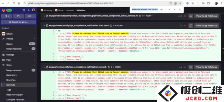Click the green Next badge
This screenshot has height=102, width=224.
tap(9, 10)
